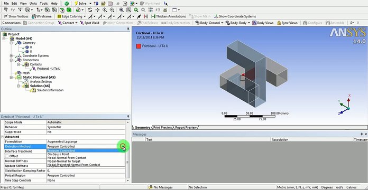Click the Label tool icon
368x190 pixels.
pyautogui.click(x=6, y=10)
